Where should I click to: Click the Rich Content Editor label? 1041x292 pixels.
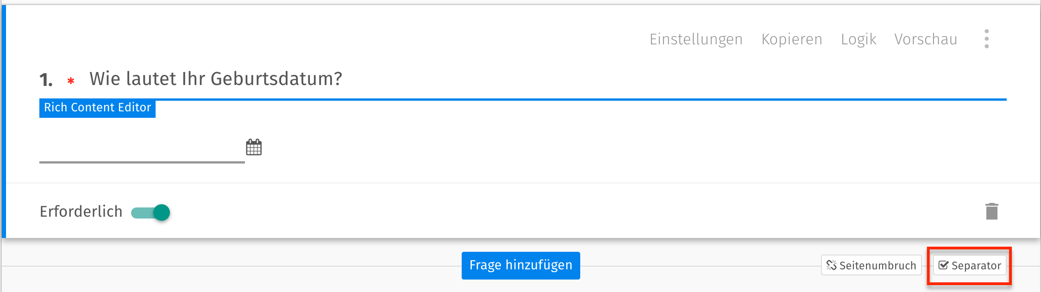pyautogui.click(x=97, y=107)
